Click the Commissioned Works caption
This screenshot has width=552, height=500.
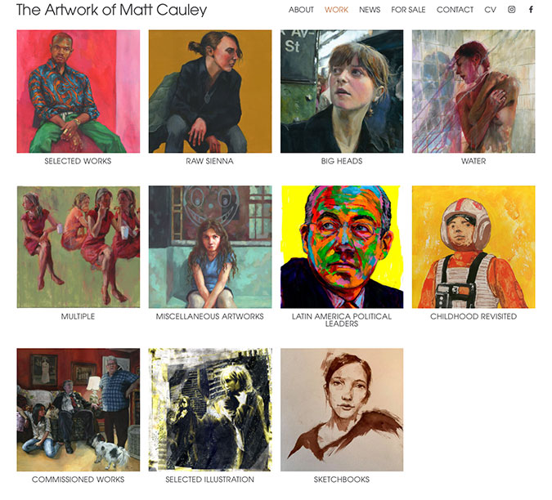coord(79,480)
